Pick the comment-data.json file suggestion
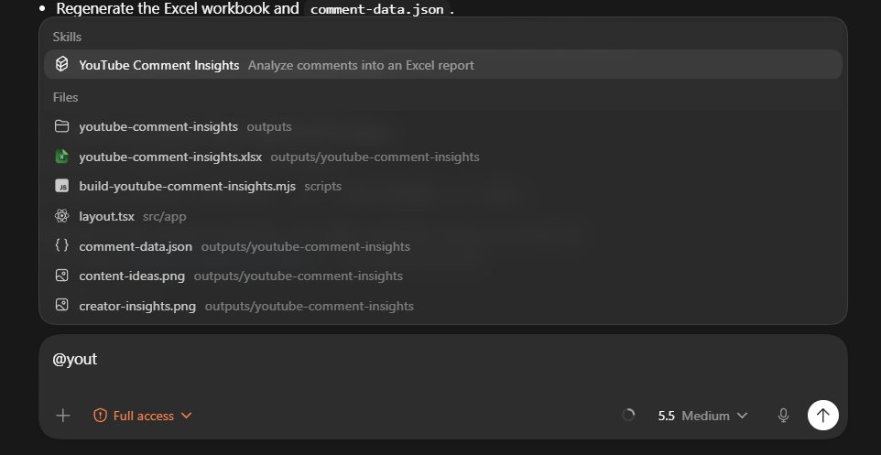 click(x=442, y=246)
